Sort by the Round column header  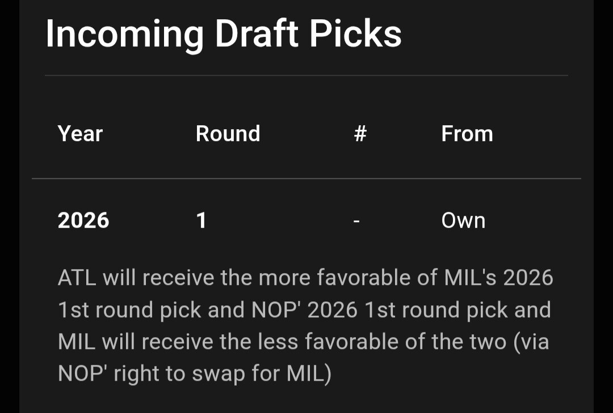tap(228, 134)
